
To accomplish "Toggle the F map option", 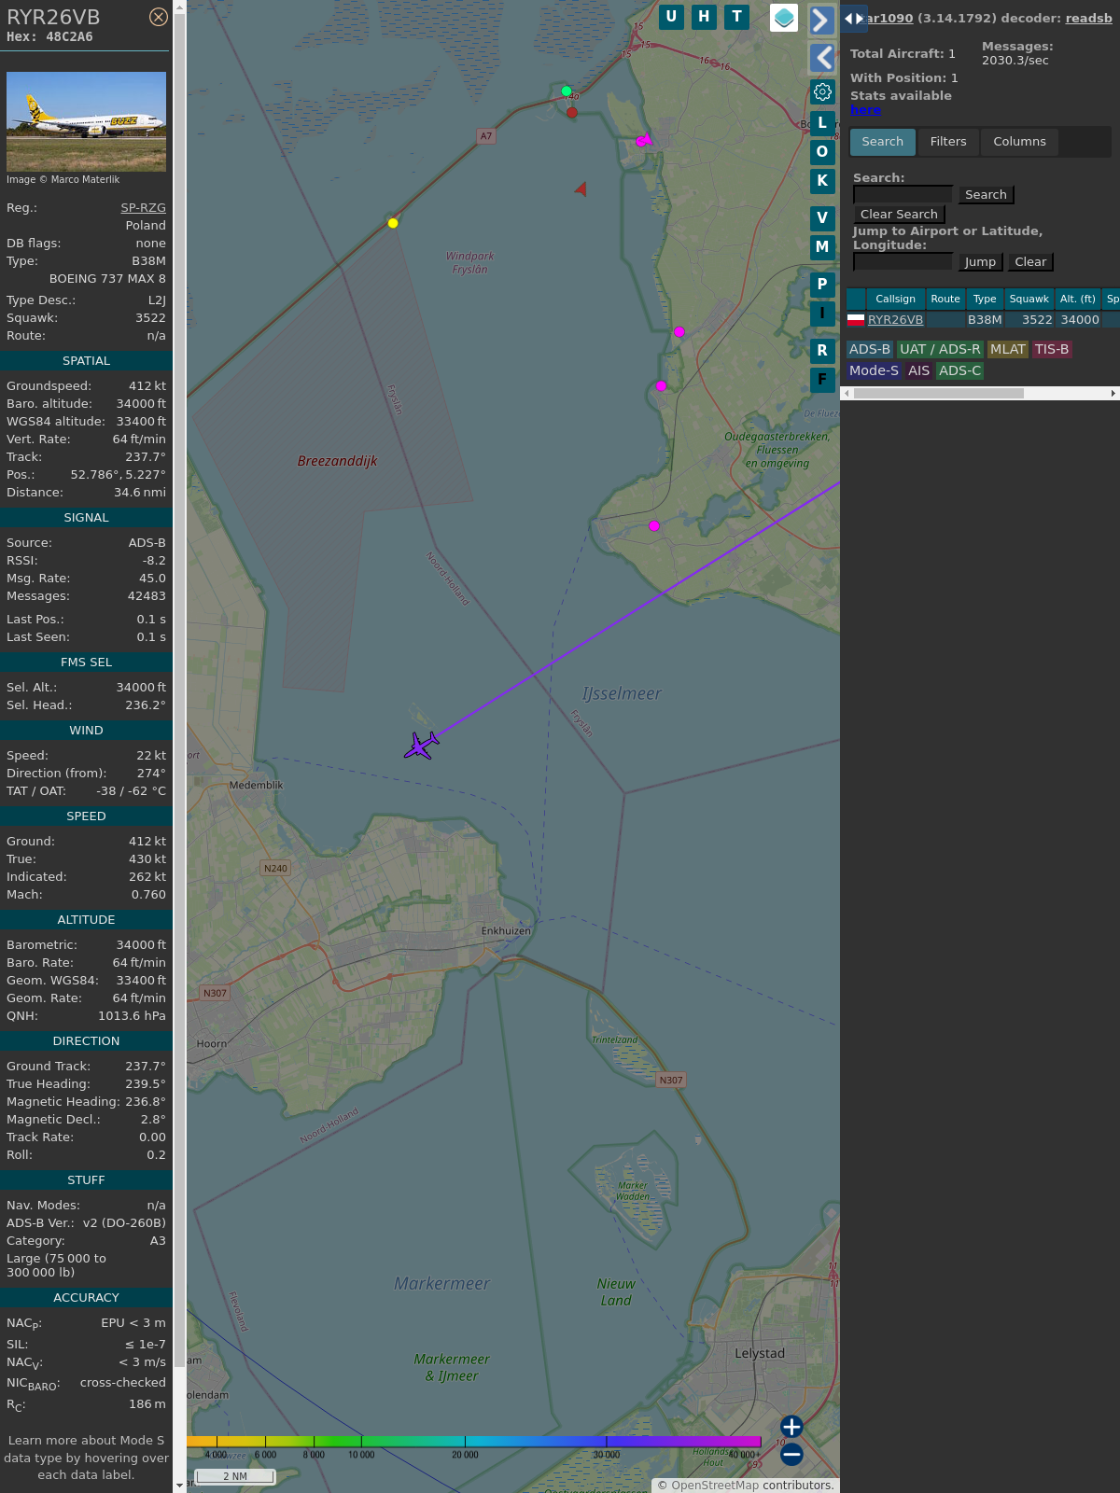I will 822,380.
